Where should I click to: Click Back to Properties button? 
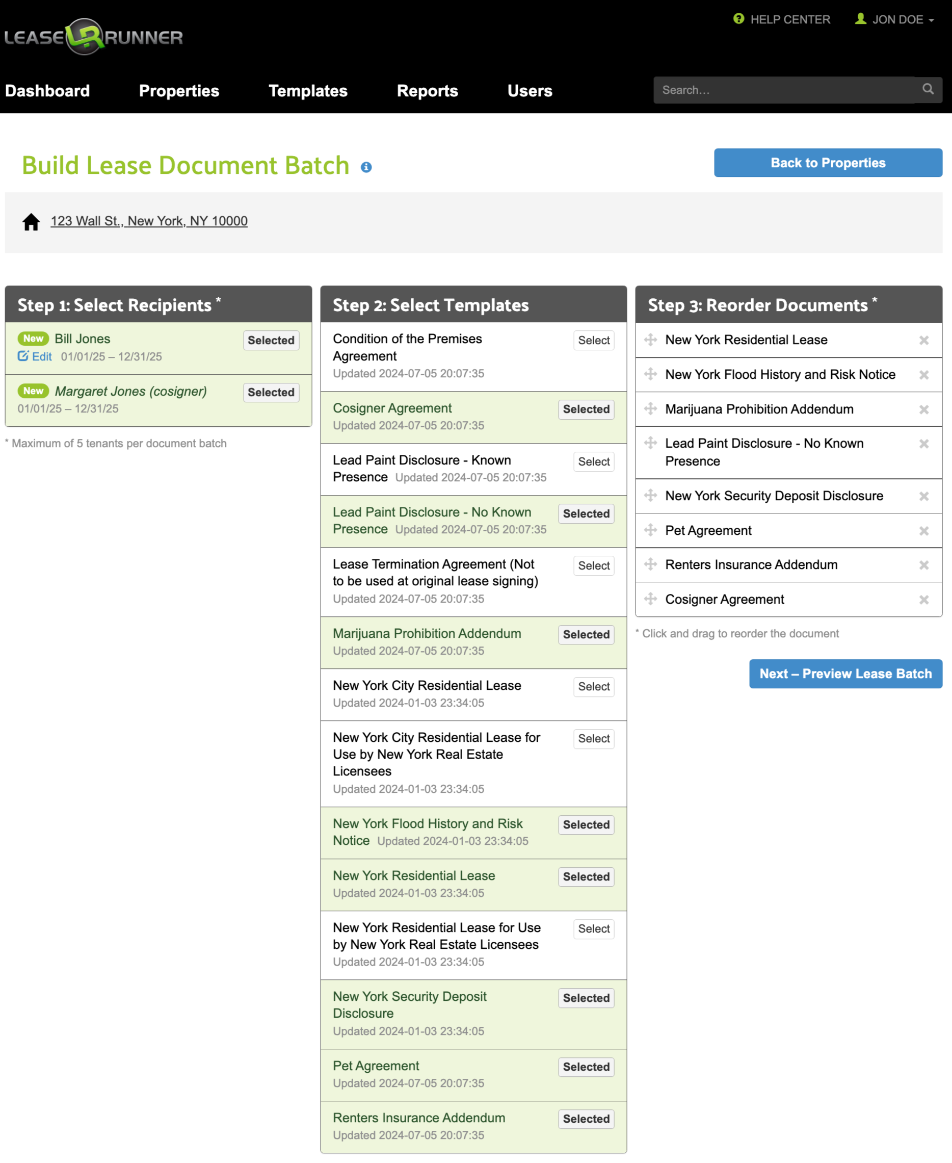click(x=828, y=163)
